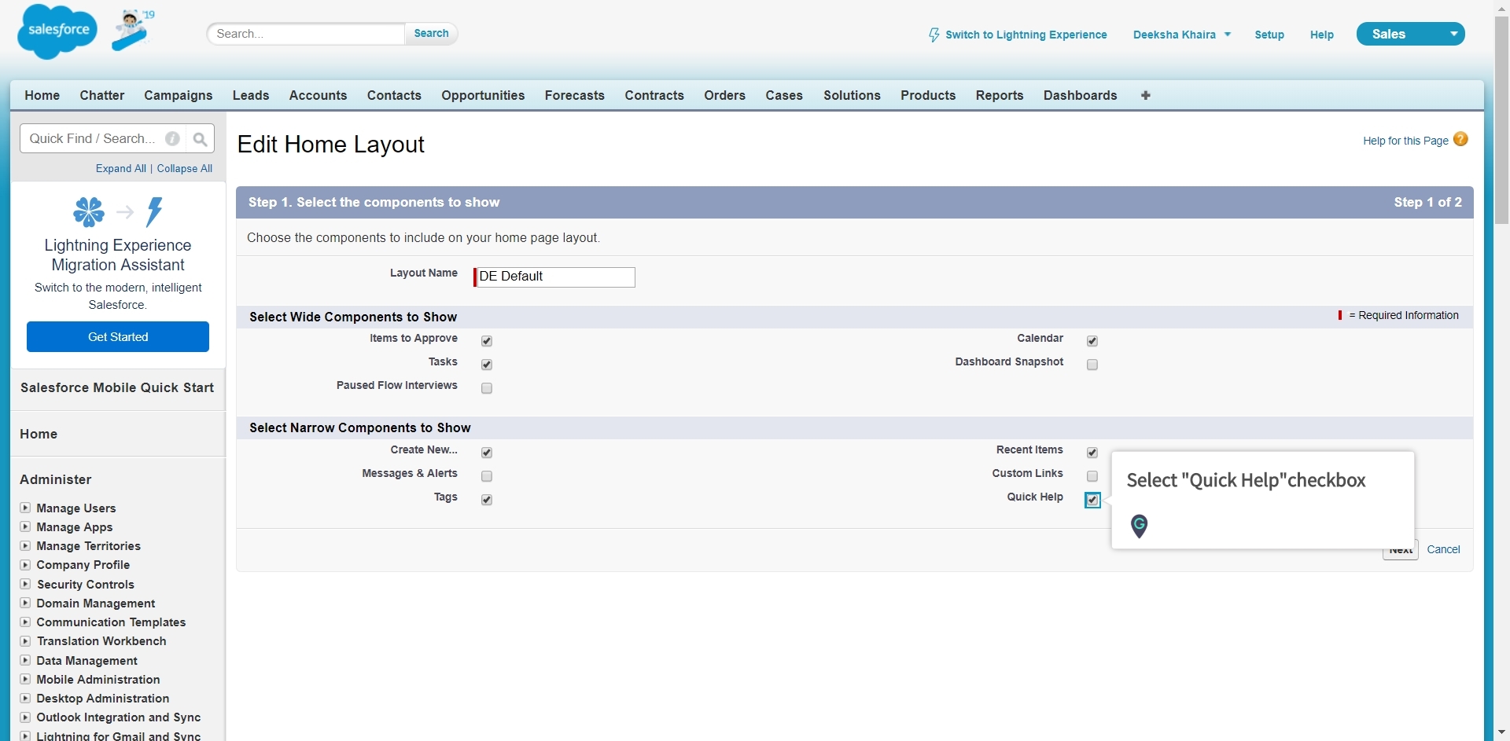
Task: Check the Custom Links checkbox
Action: [x=1092, y=476]
